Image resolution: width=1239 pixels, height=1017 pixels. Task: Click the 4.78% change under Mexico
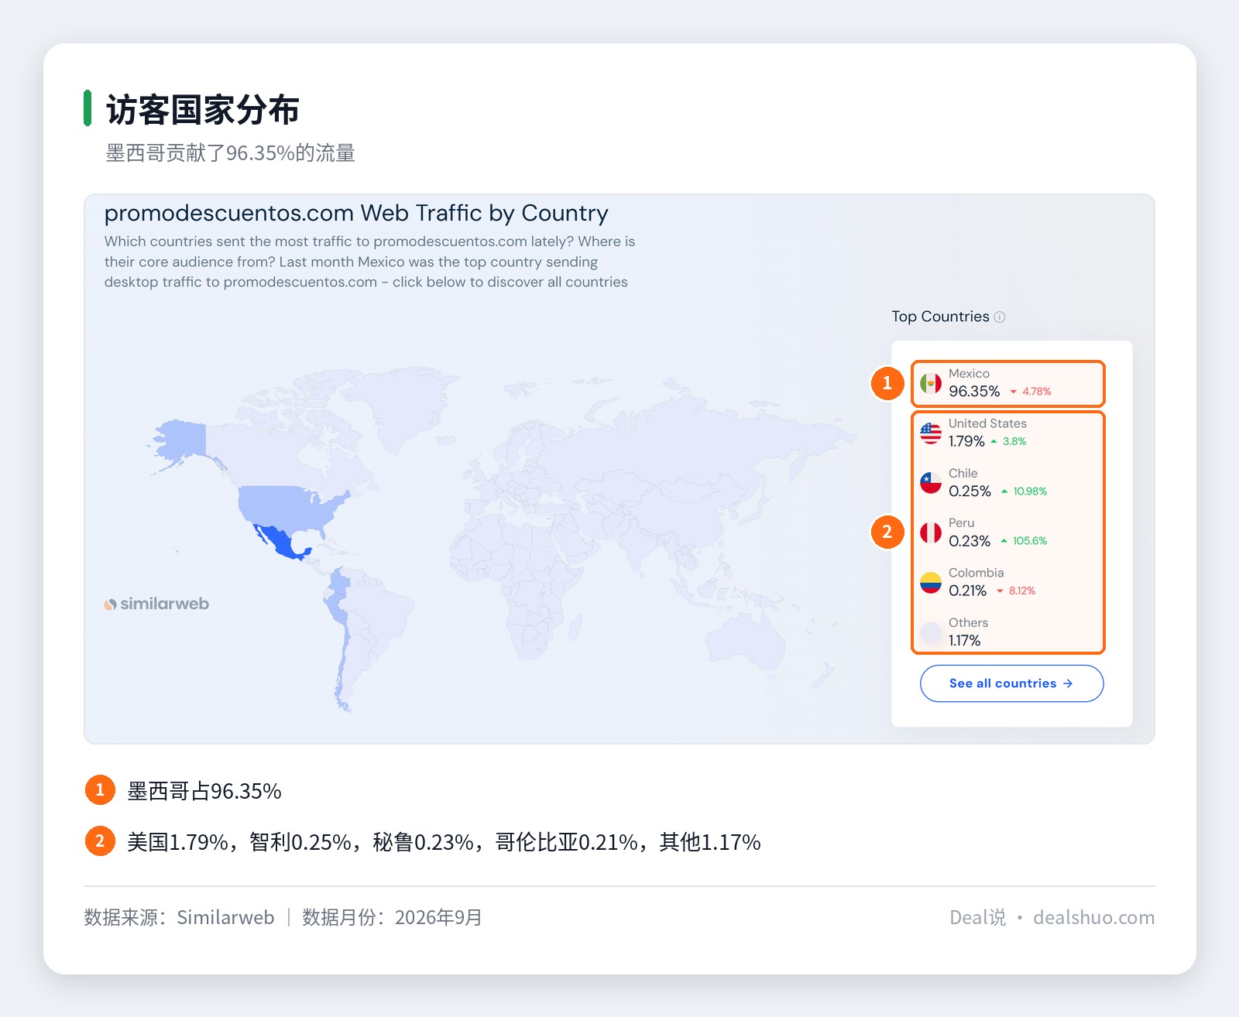1031,392
